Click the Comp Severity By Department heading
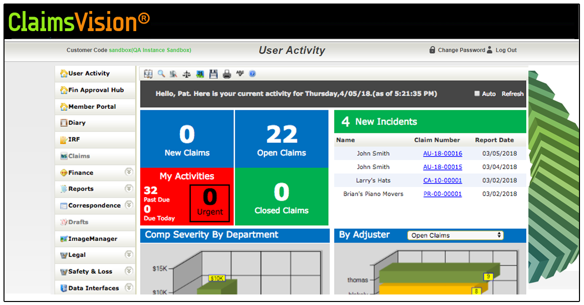The width and height of the screenshot is (584, 305). coord(211,235)
